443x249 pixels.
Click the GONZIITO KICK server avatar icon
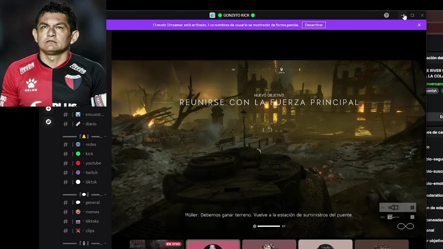(213, 15)
